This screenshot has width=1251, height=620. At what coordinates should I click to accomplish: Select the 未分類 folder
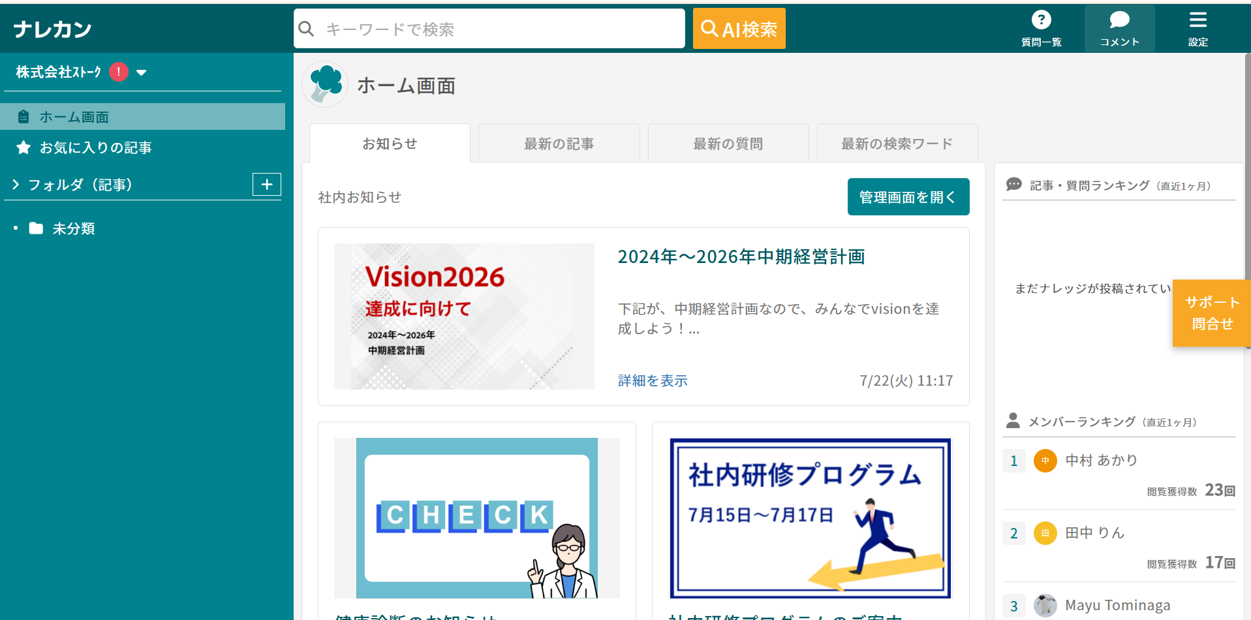click(x=73, y=228)
